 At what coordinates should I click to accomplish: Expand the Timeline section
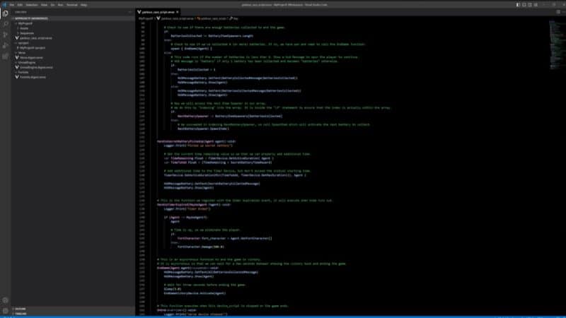tap(73, 314)
